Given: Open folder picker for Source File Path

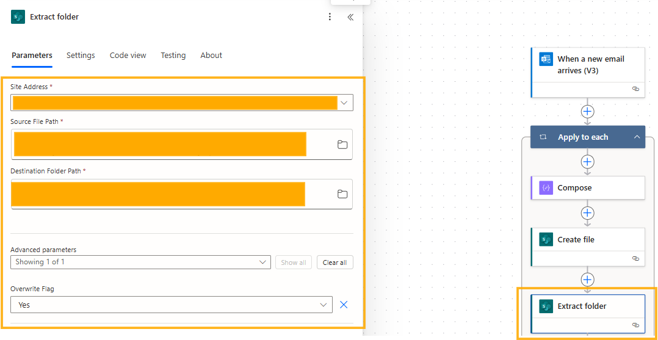Looking at the screenshot, I should point(342,145).
